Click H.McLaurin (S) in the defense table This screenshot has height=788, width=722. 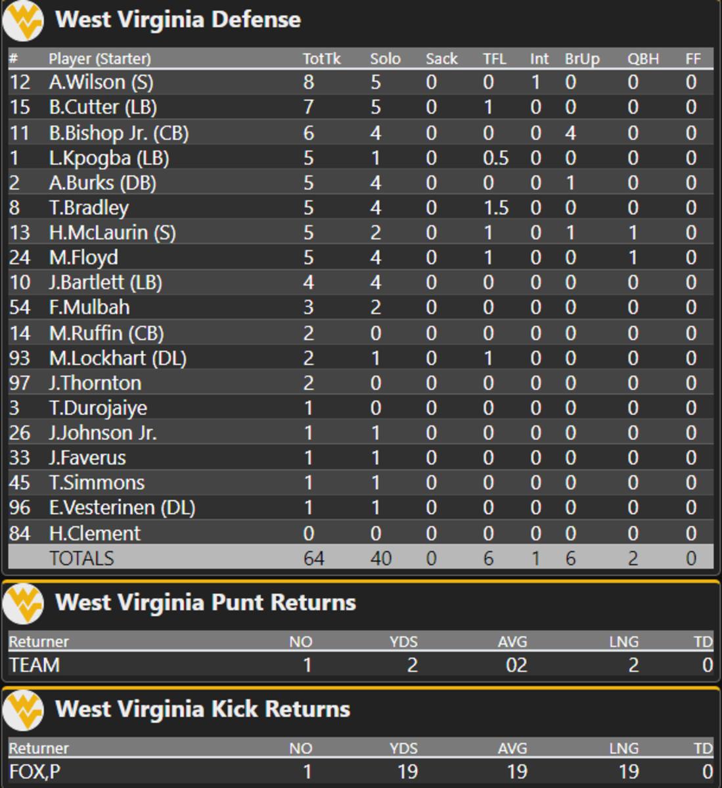[112, 232]
